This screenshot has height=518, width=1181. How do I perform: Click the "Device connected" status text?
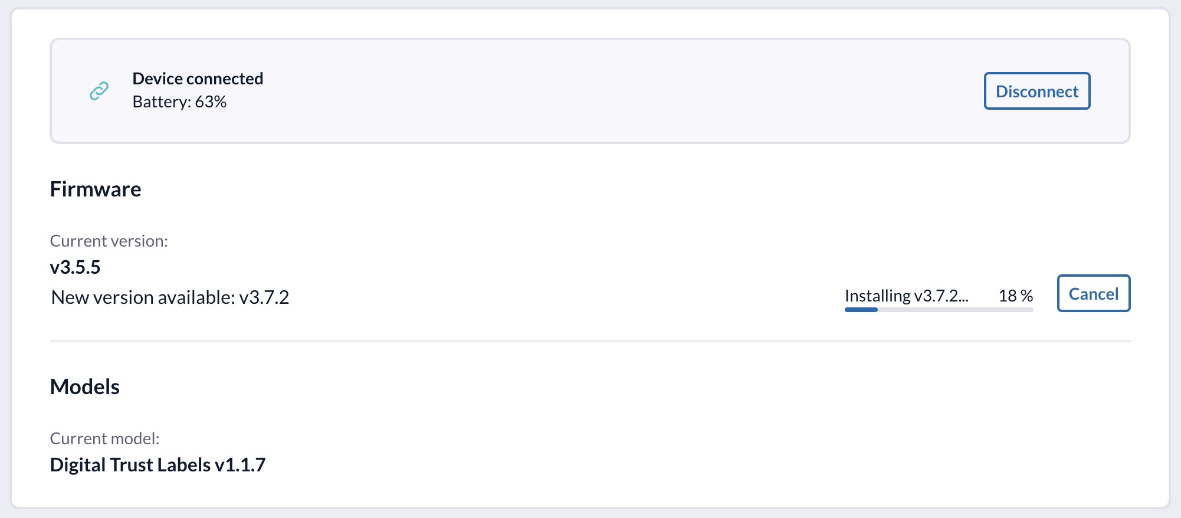198,78
